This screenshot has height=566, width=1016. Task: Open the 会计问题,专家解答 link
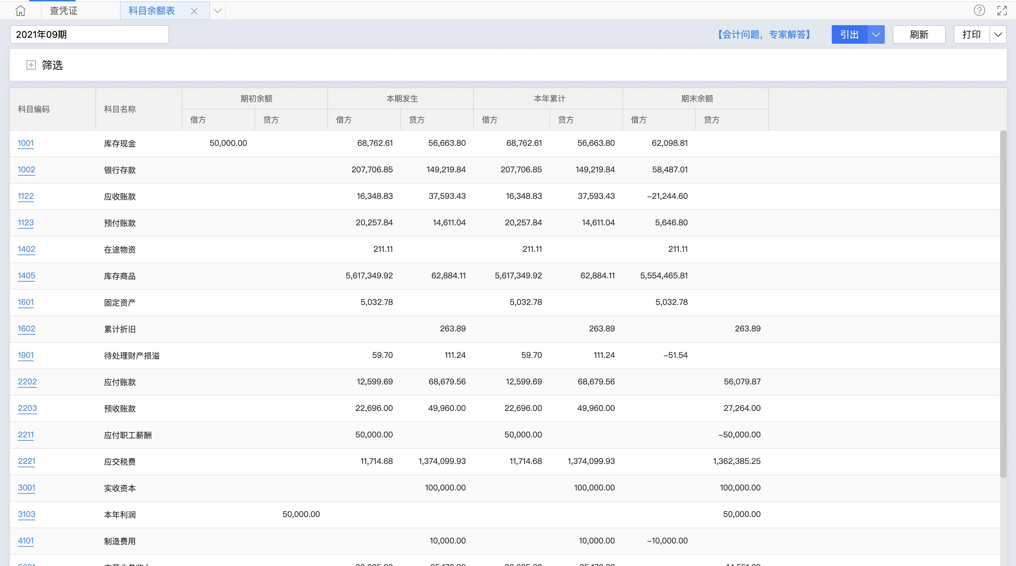(x=764, y=35)
